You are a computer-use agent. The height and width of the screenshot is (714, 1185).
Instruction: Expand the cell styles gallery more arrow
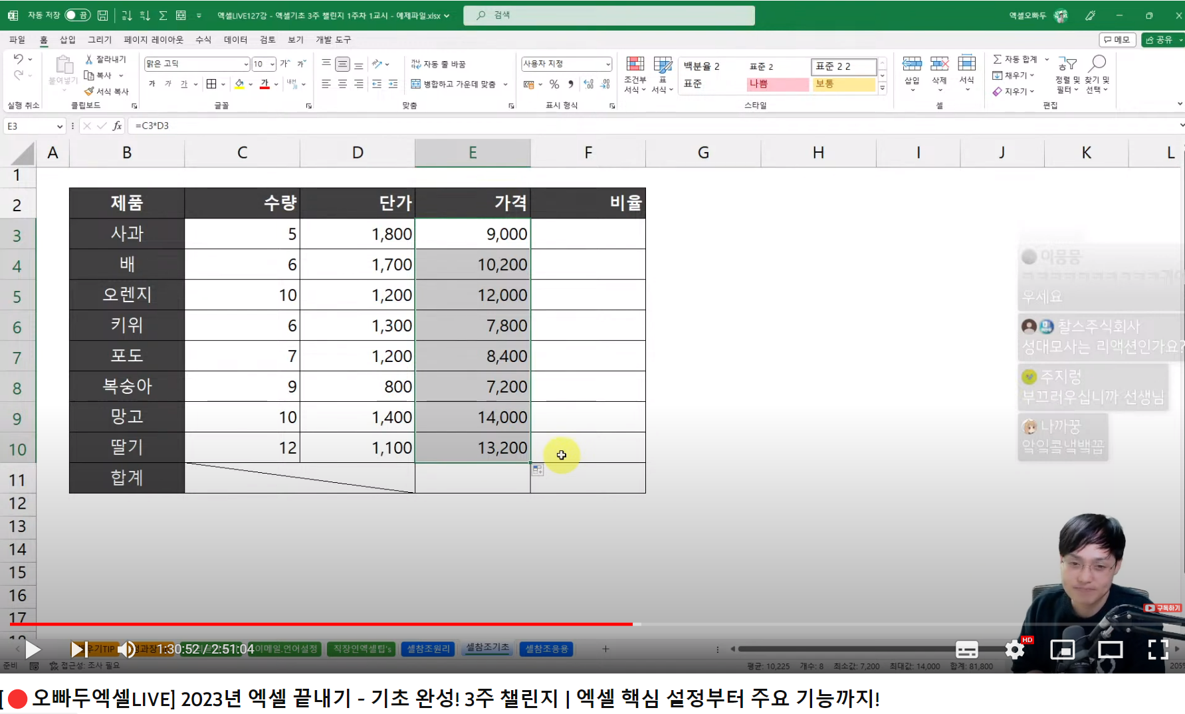(x=883, y=88)
